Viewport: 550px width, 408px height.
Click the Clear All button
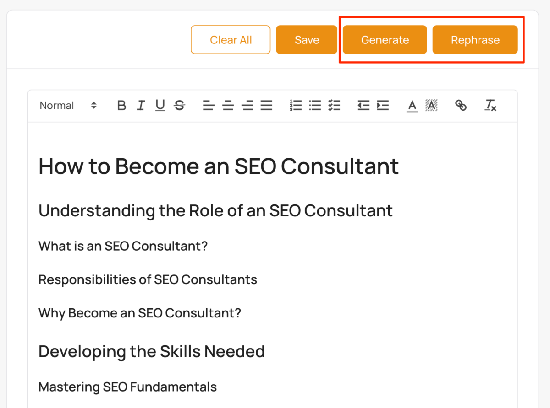(231, 40)
